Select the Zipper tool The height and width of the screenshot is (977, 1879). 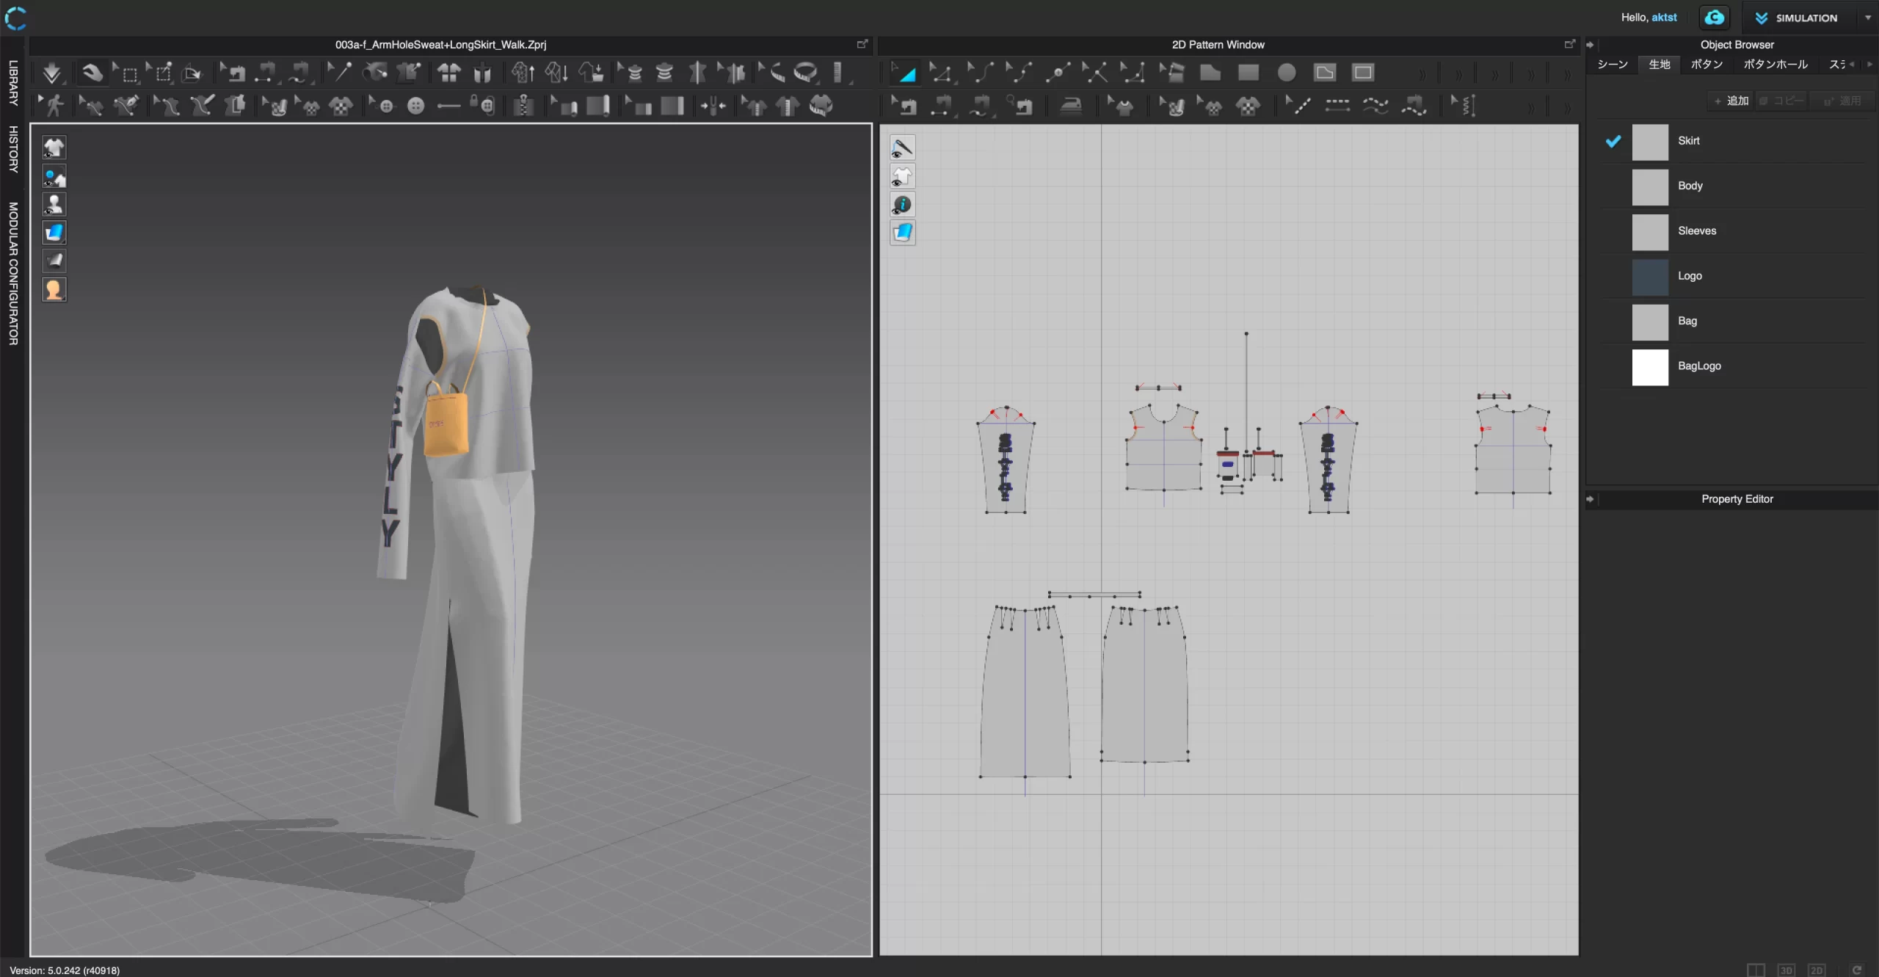coord(523,105)
